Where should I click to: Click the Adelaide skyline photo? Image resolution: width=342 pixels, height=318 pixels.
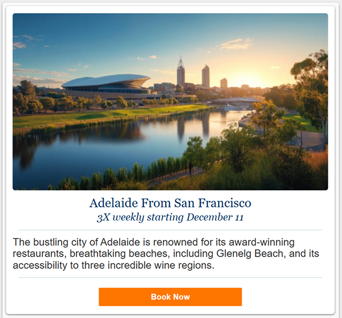click(x=170, y=101)
